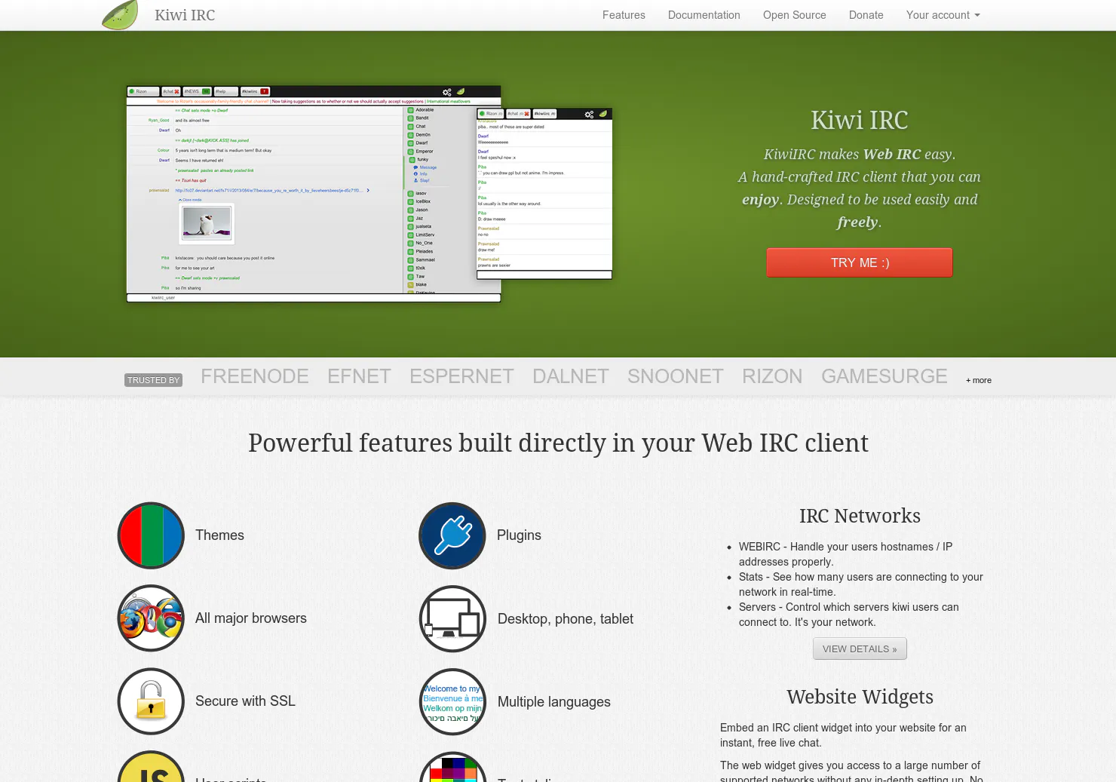Click the WEBIRC bullet text
This screenshot has height=782, width=1116.
click(x=845, y=554)
